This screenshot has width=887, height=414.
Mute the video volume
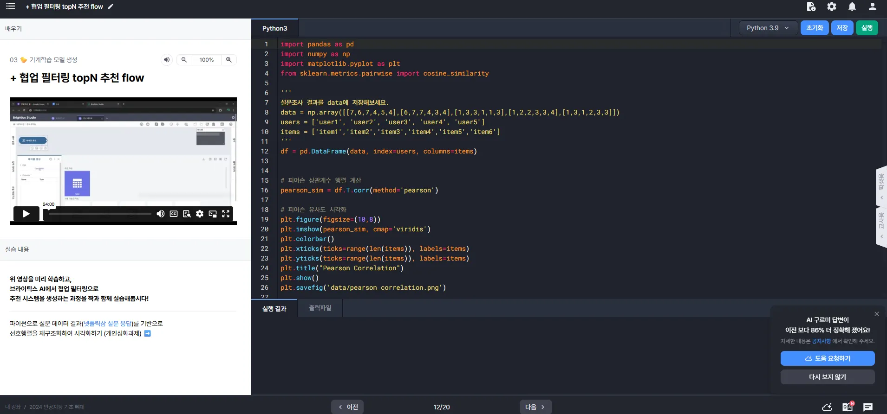pos(161,214)
